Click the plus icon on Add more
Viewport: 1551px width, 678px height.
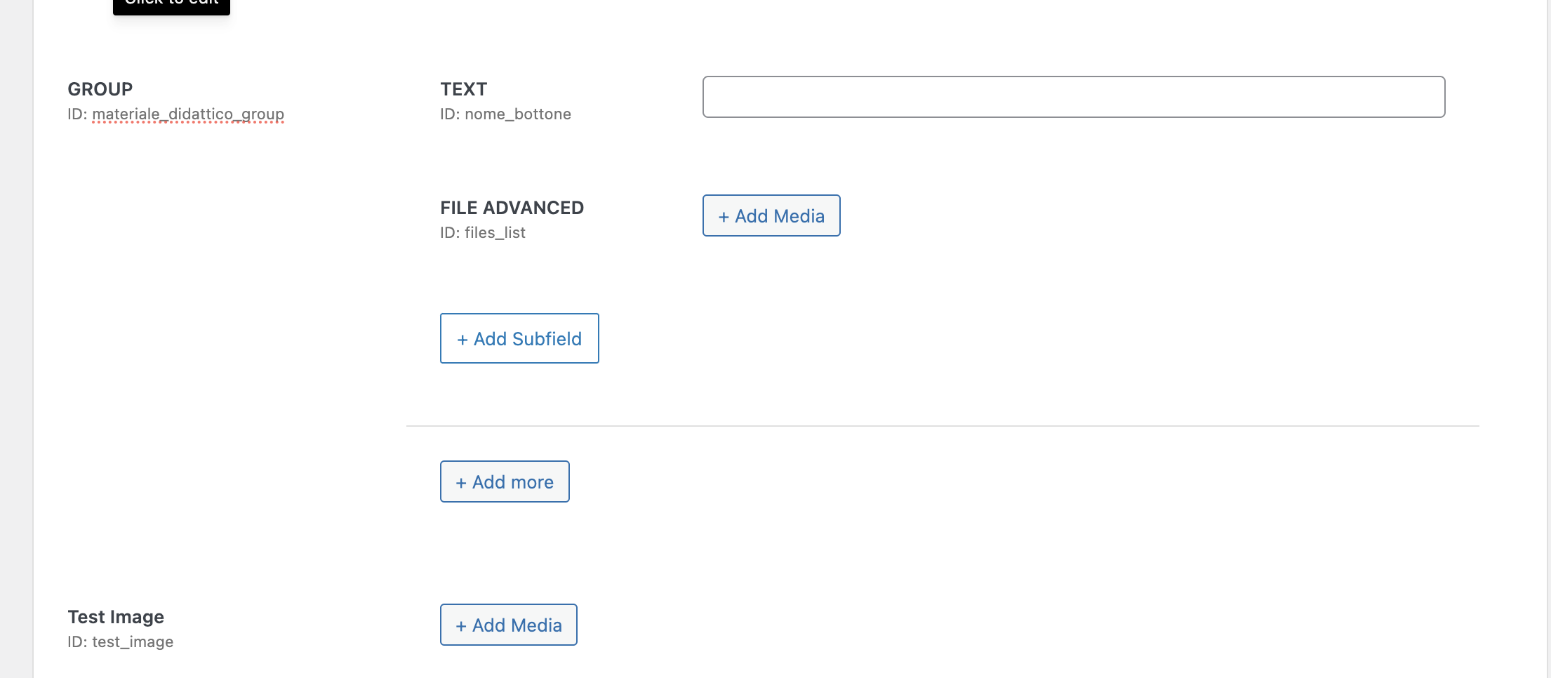[x=461, y=483]
